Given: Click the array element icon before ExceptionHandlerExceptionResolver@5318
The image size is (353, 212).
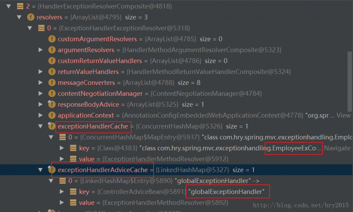Looking at the screenshot, I should click(41, 28).
